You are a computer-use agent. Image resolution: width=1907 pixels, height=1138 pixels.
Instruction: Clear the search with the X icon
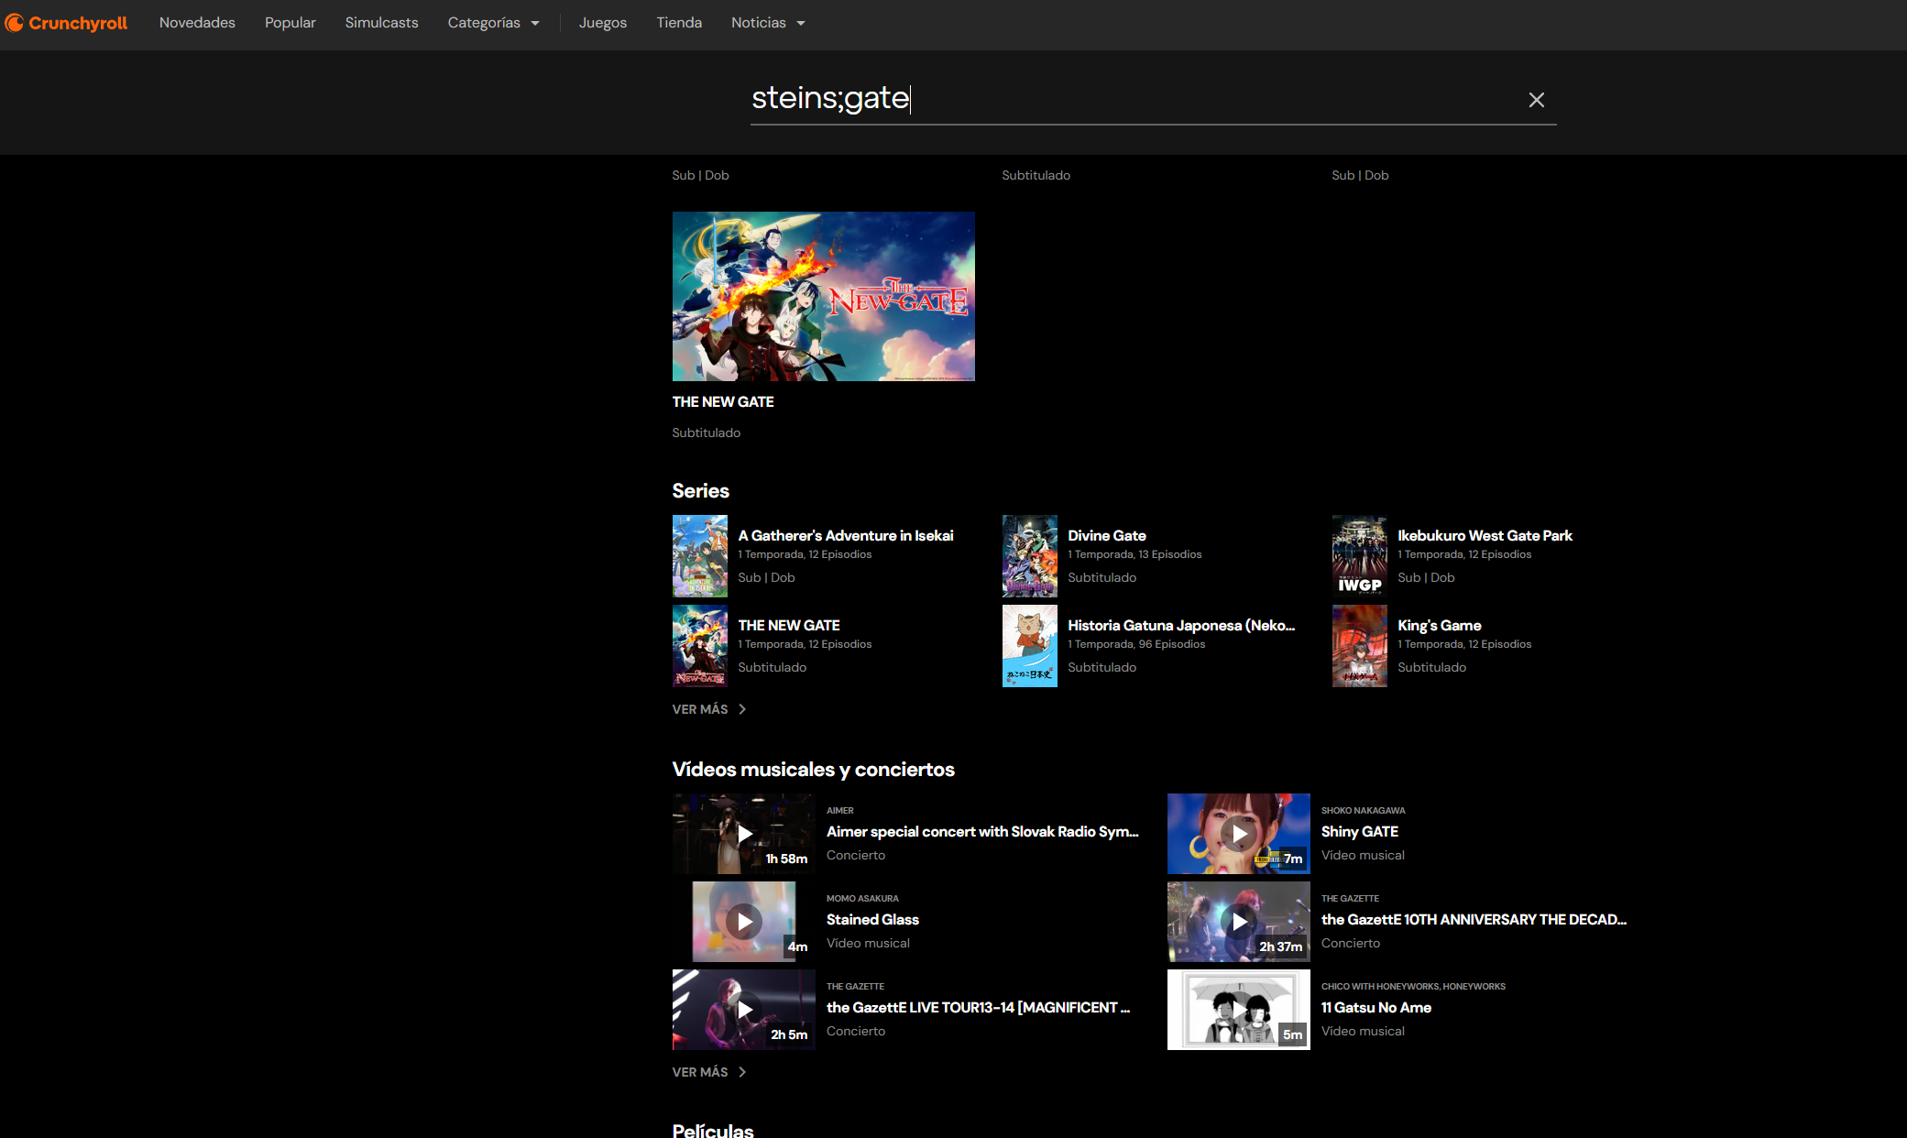(x=1537, y=100)
